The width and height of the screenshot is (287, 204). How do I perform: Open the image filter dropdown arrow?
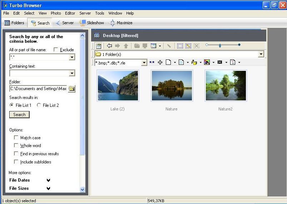(x=213, y=63)
